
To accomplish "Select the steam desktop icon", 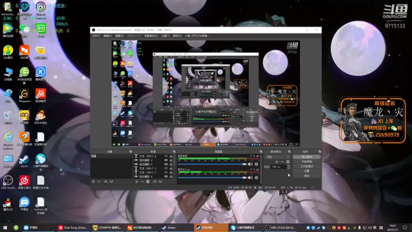I will (x=24, y=161).
